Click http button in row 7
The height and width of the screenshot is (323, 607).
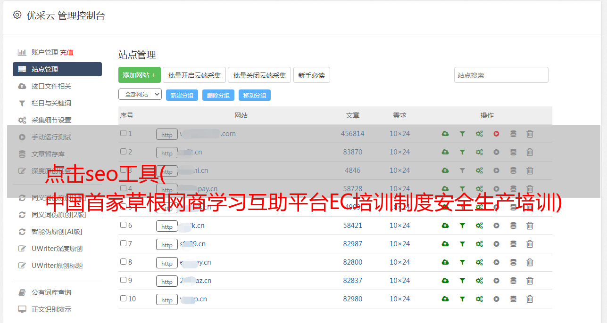pyautogui.click(x=167, y=244)
